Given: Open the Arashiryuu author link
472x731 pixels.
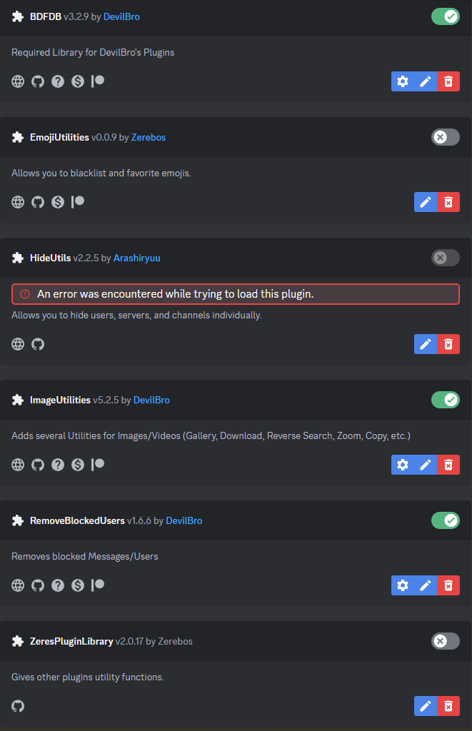Looking at the screenshot, I should click(x=136, y=258).
